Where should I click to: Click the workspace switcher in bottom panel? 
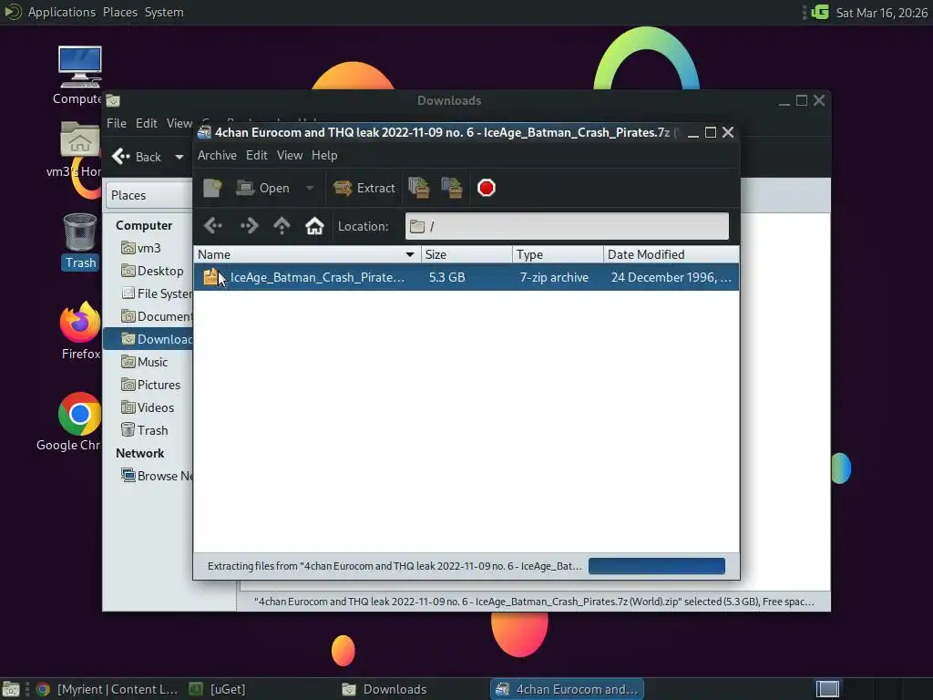pyautogui.click(x=827, y=689)
